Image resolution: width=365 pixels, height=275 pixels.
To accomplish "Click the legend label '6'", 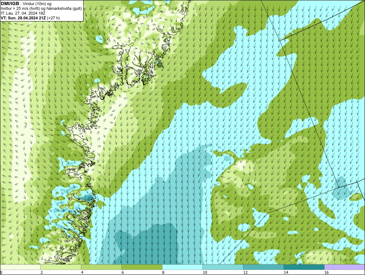I will 123,272.
